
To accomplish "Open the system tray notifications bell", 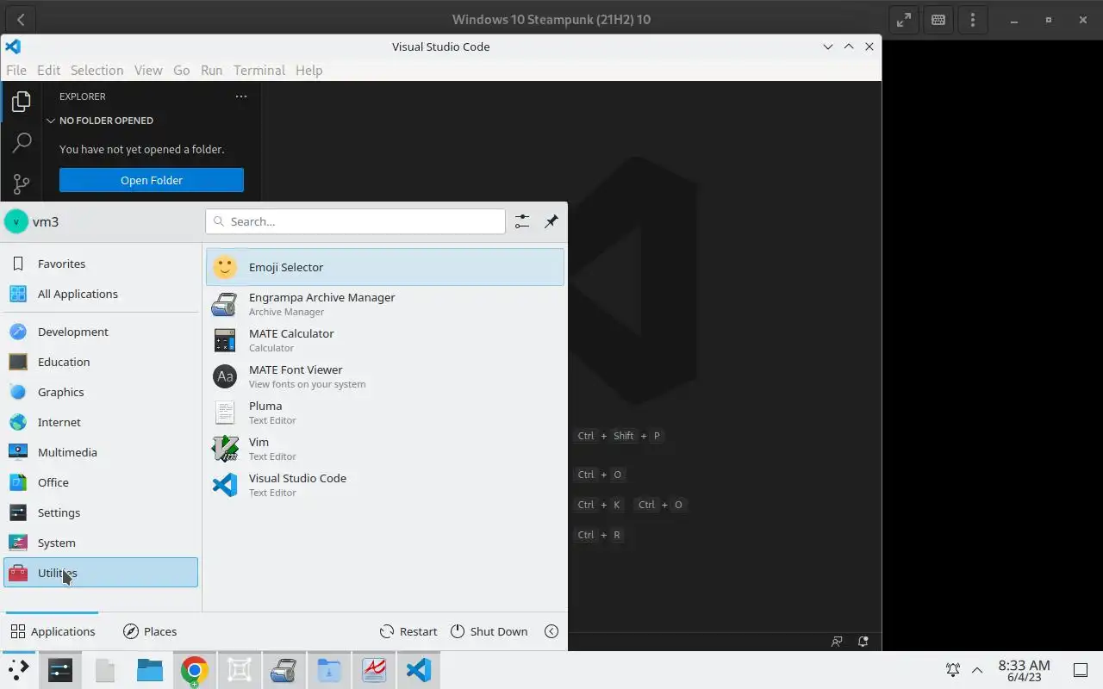I will click(x=953, y=670).
